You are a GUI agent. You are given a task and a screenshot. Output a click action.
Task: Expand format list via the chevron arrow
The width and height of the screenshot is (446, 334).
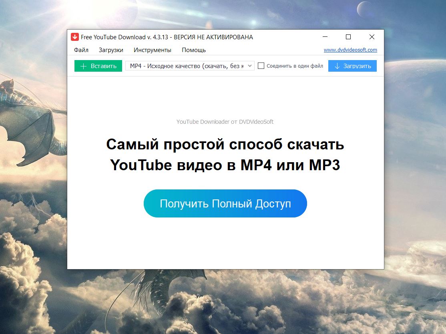[x=249, y=66]
